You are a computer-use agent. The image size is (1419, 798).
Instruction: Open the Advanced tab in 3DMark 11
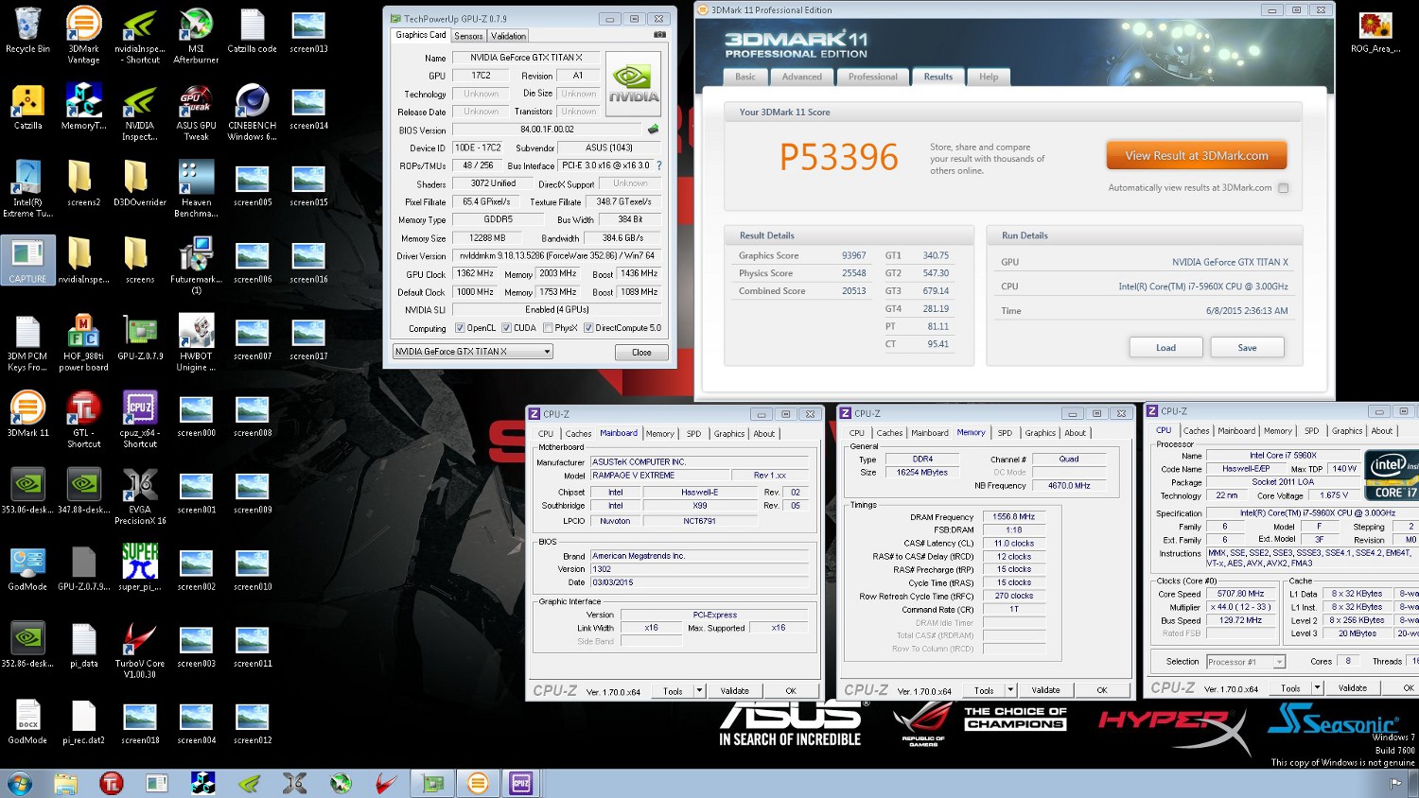click(801, 78)
